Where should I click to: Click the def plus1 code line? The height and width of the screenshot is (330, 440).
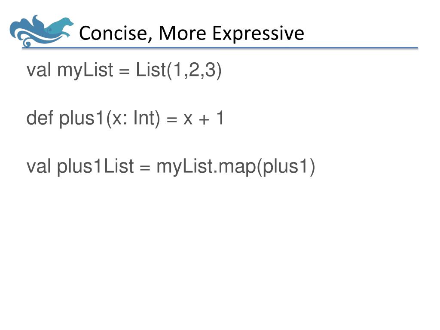[x=125, y=119]
